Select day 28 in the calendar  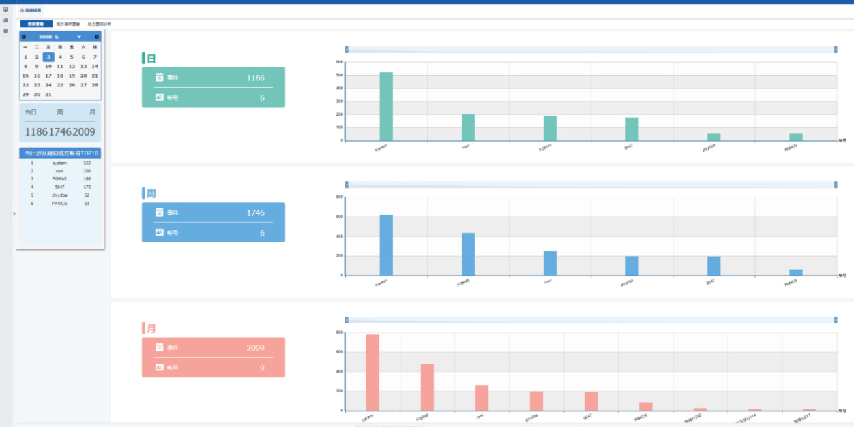point(95,85)
